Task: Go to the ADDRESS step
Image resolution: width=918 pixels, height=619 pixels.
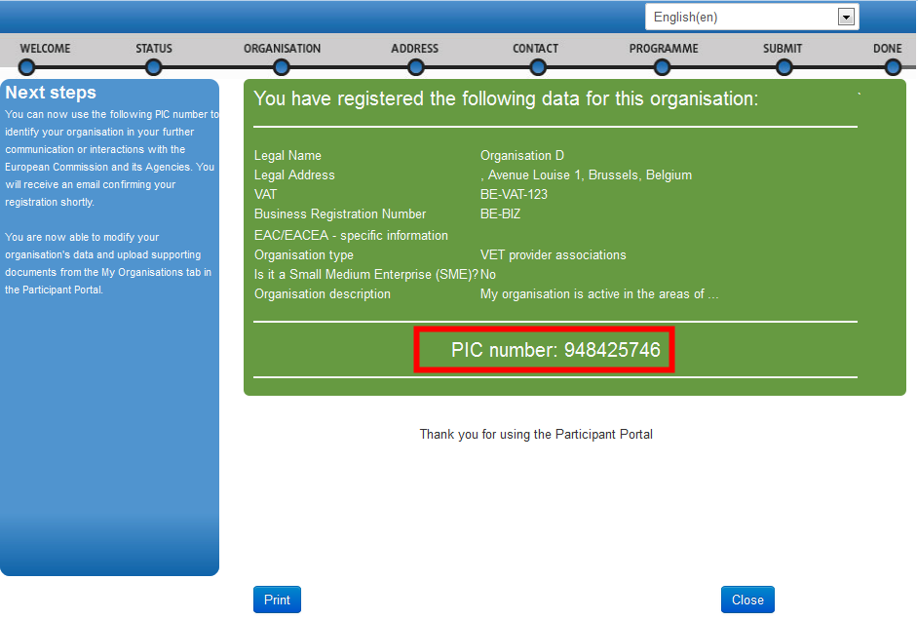Action: click(414, 49)
